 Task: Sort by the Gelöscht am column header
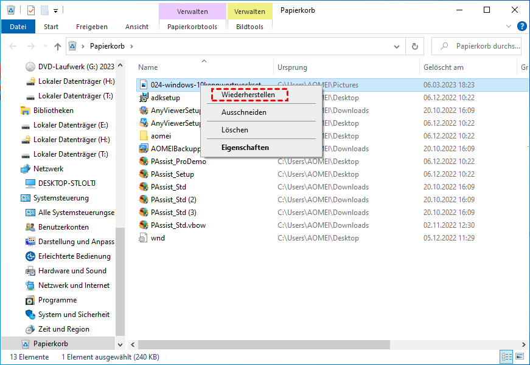click(444, 67)
